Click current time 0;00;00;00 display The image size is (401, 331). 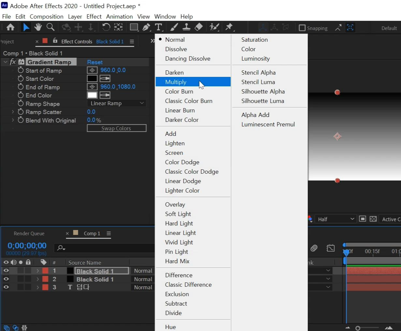[x=27, y=245]
